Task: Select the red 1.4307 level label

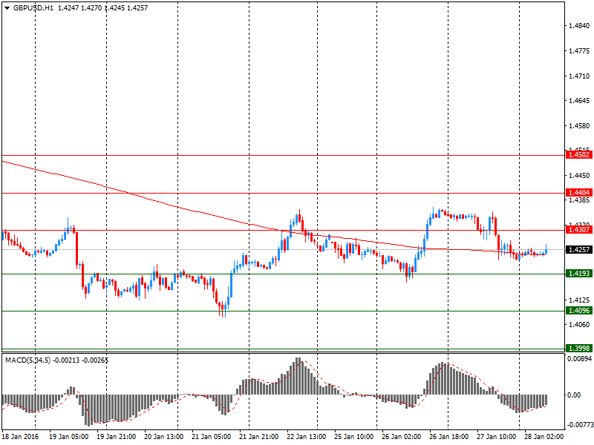Action: tap(579, 230)
